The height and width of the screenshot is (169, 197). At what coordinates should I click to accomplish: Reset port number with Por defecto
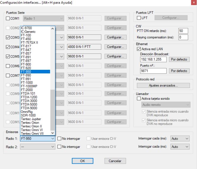pos(179,71)
